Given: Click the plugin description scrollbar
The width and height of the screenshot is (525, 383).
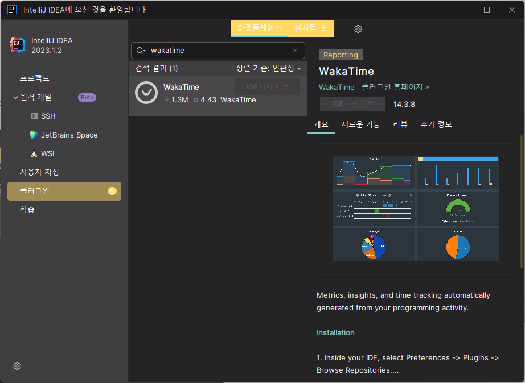Looking at the screenshot, I should (x=522, y=202).
